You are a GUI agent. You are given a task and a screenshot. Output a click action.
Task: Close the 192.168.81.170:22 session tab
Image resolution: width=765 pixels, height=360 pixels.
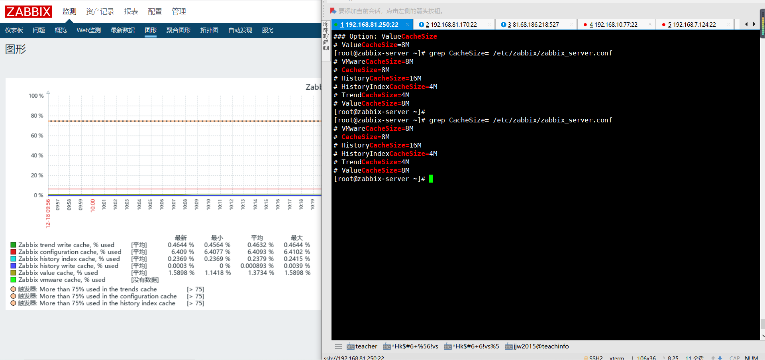pyautogui.click(x=489, y=24)
